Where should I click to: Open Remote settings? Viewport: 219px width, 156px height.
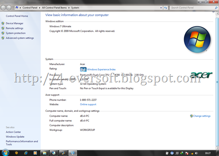15,28
